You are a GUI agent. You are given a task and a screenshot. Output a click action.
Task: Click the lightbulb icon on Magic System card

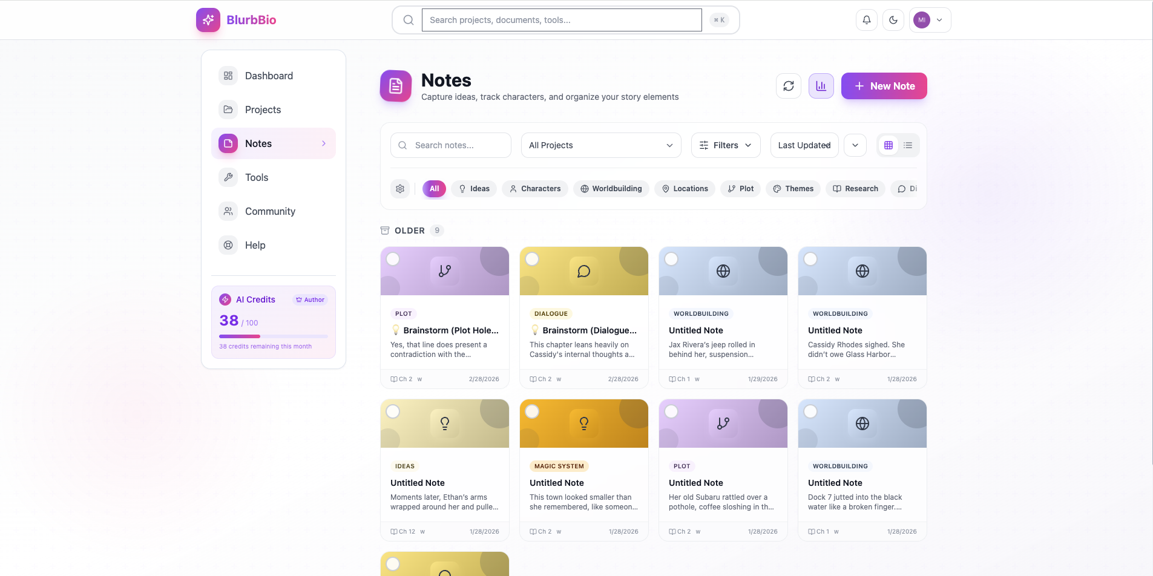pyautogui.click(x=584, y=424)
